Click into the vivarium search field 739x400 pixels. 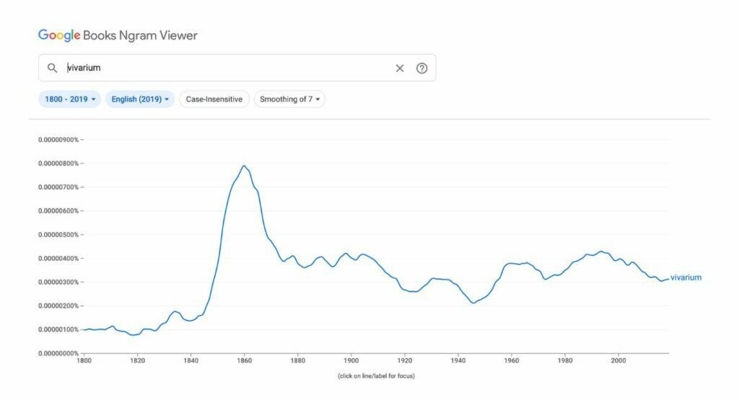(x=217, y=68)
